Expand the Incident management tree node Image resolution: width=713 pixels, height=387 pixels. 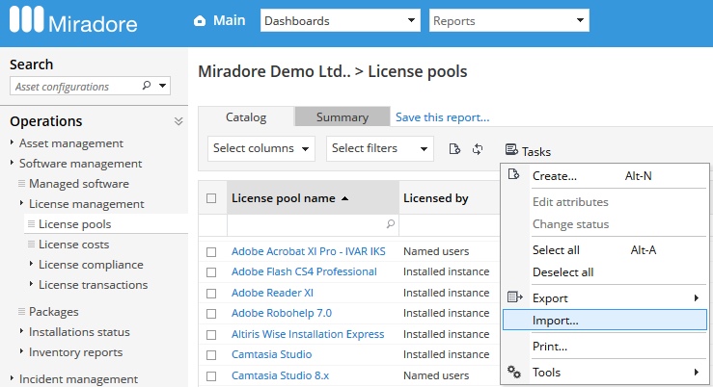(12, 378)
